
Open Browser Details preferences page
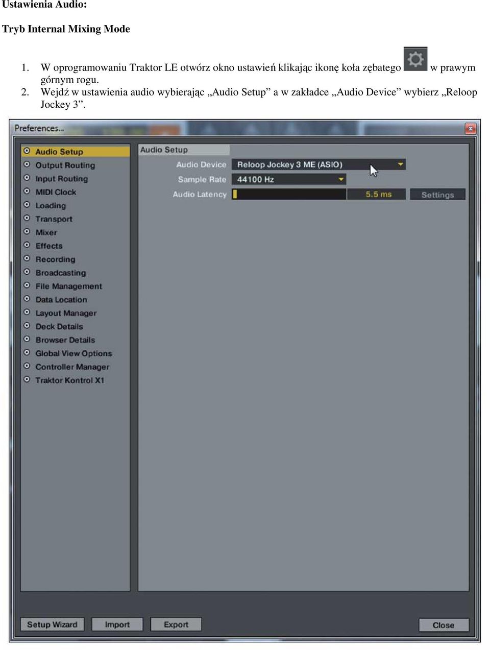(65, 340)
